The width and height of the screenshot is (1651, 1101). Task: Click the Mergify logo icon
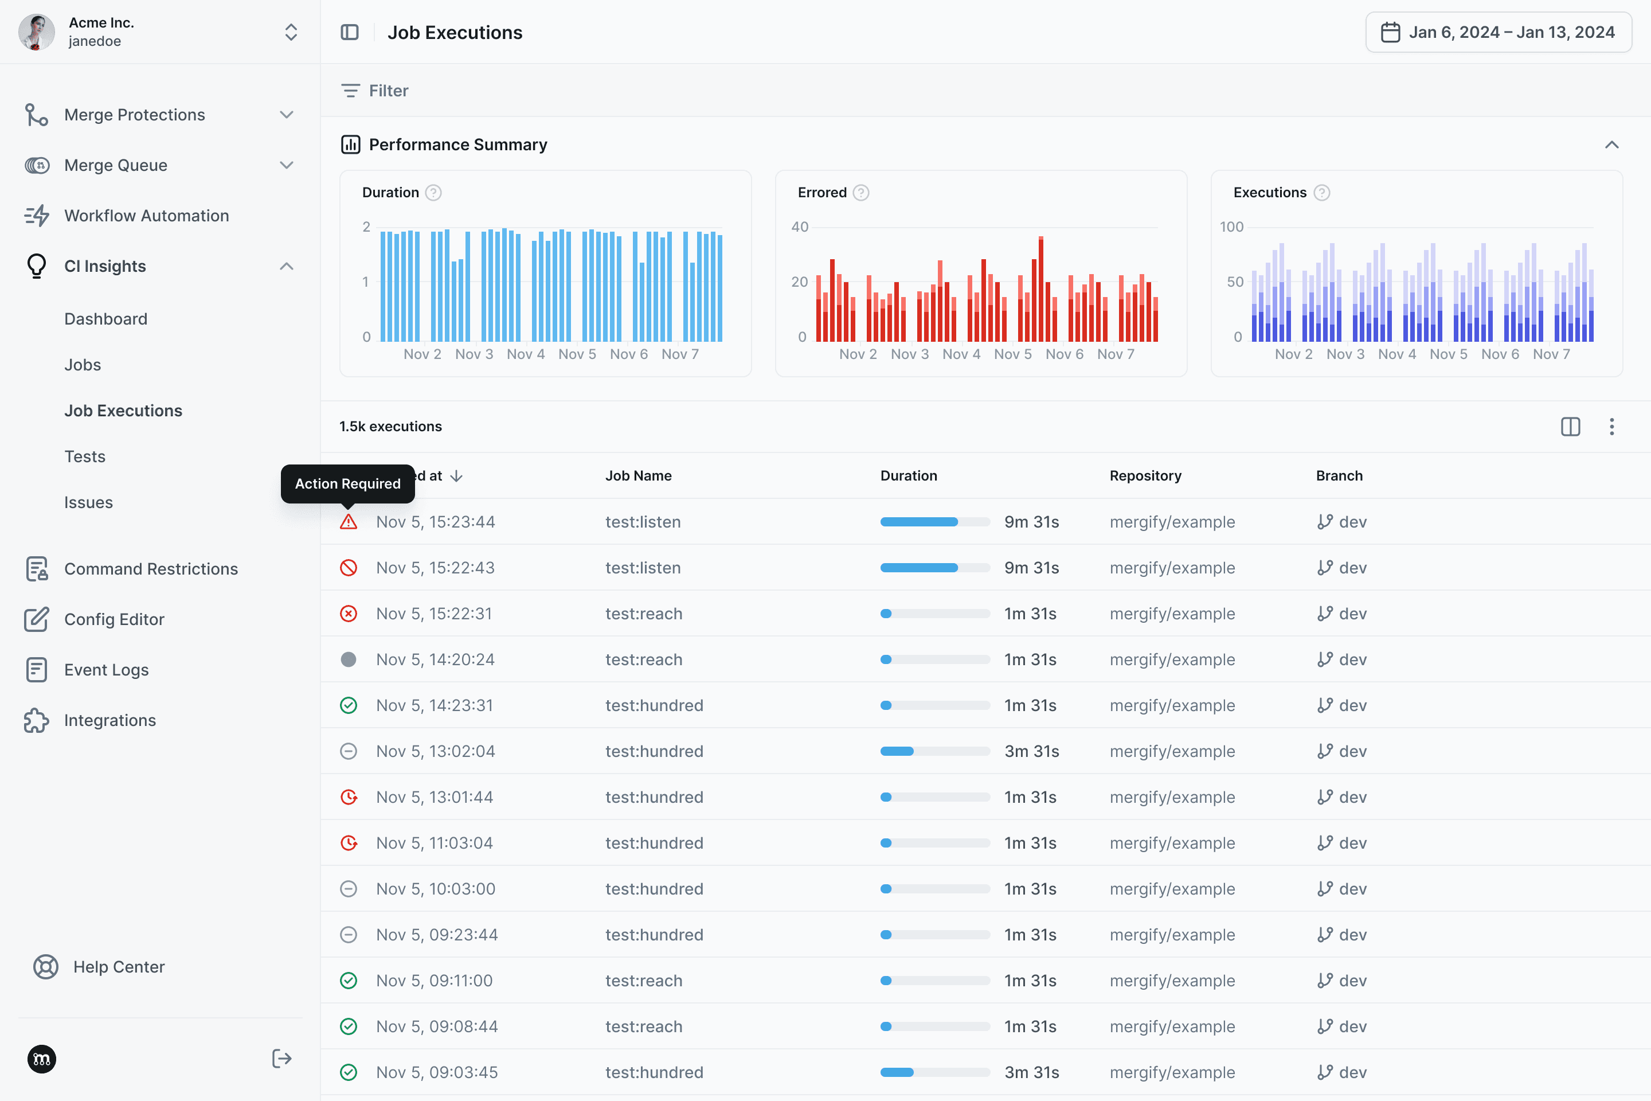point(41,1059)
